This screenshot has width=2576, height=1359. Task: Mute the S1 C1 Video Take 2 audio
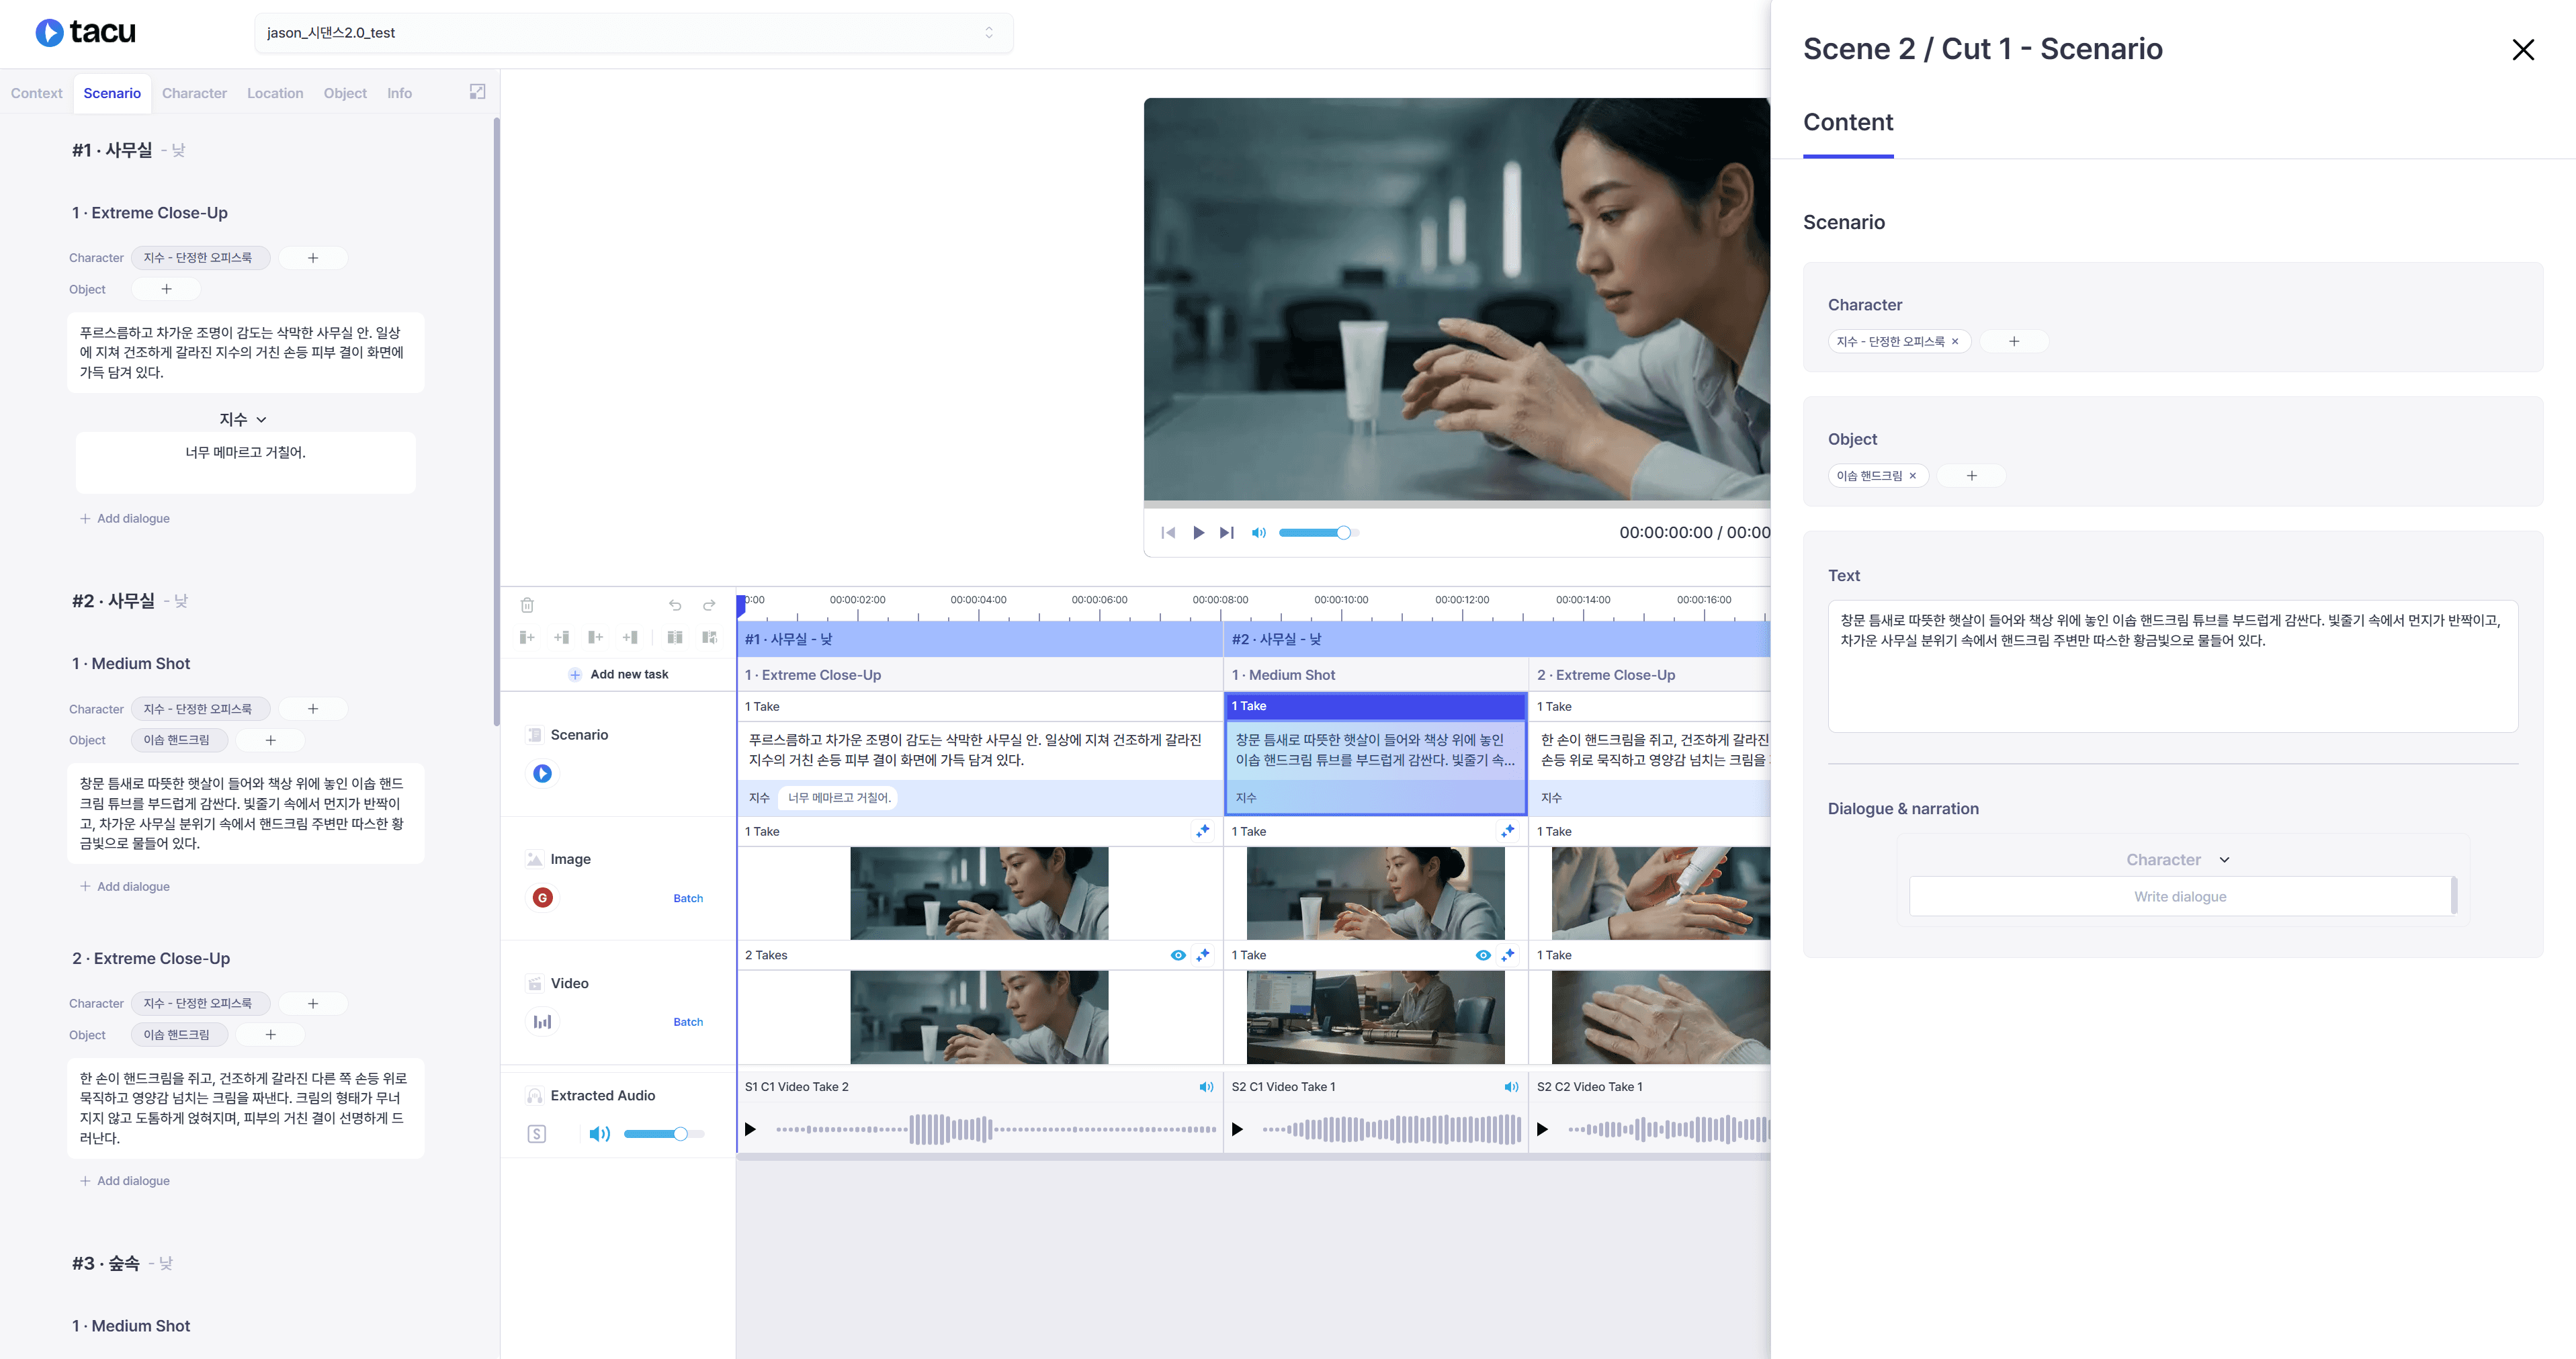(x=1206, y=1087)
